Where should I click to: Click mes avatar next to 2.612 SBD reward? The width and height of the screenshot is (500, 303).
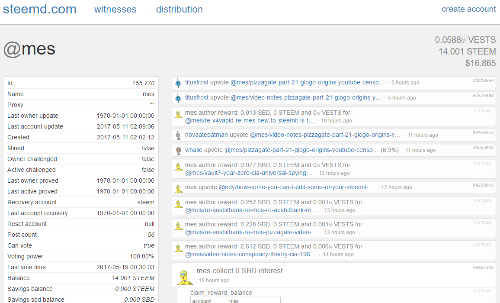(179, 248)
